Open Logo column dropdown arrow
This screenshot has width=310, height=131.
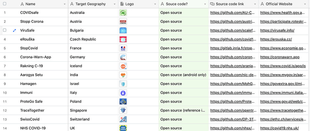point(155,4)
